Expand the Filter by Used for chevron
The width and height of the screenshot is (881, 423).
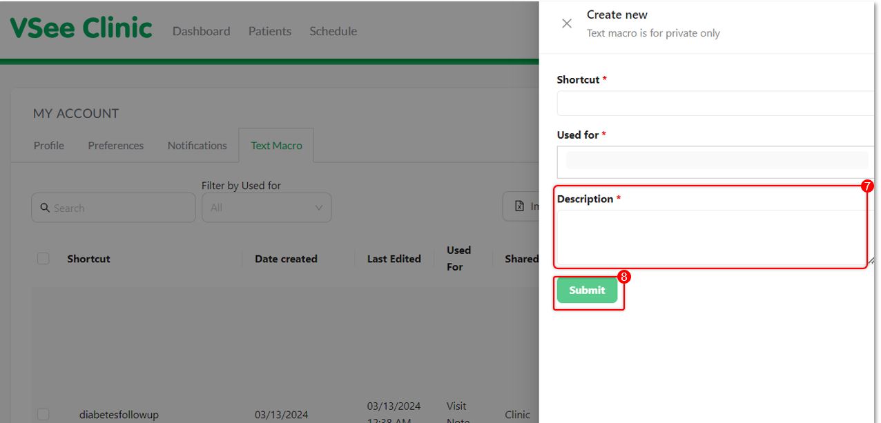tap(319, 208)
